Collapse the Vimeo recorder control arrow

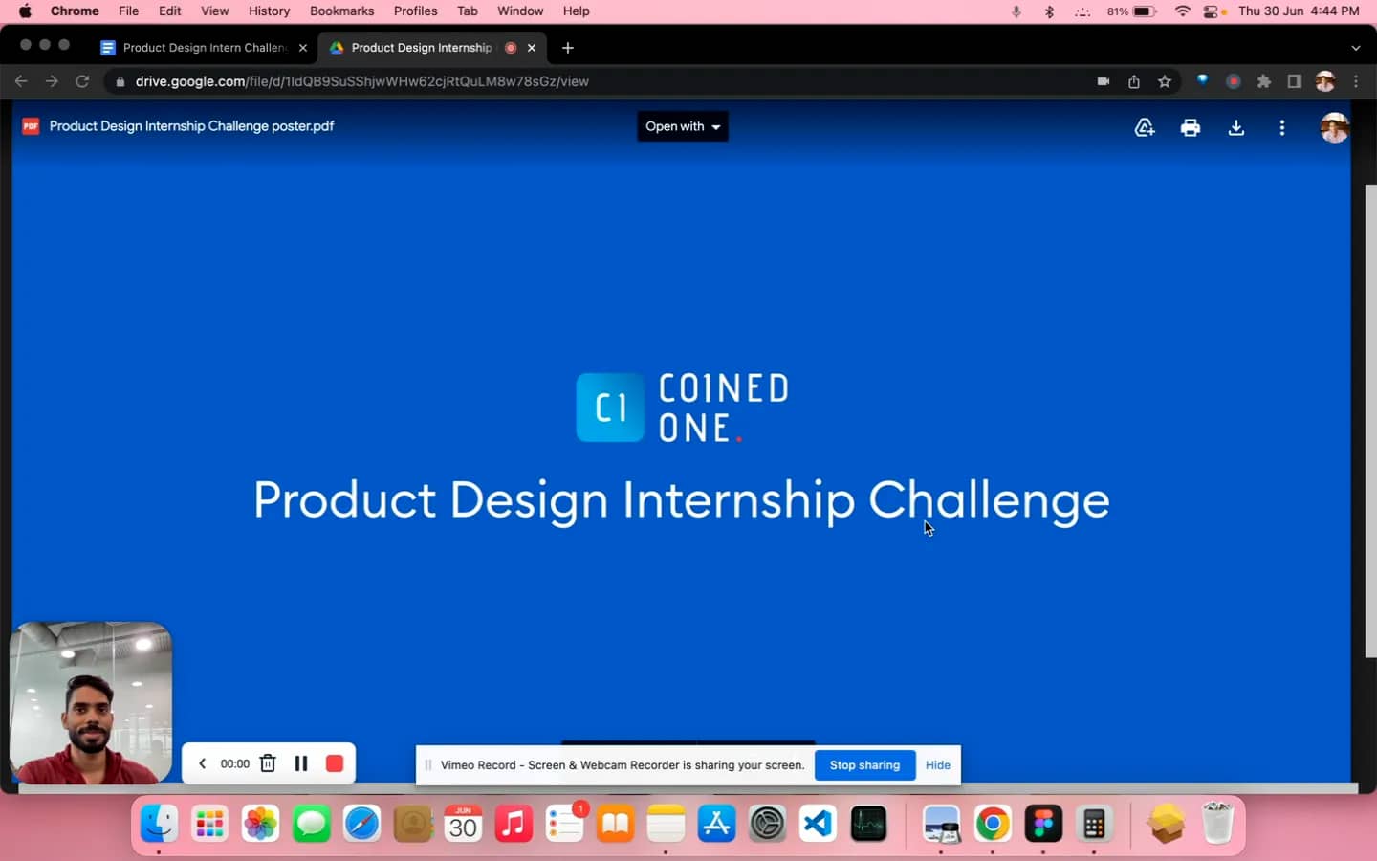(x=202, y=763)
